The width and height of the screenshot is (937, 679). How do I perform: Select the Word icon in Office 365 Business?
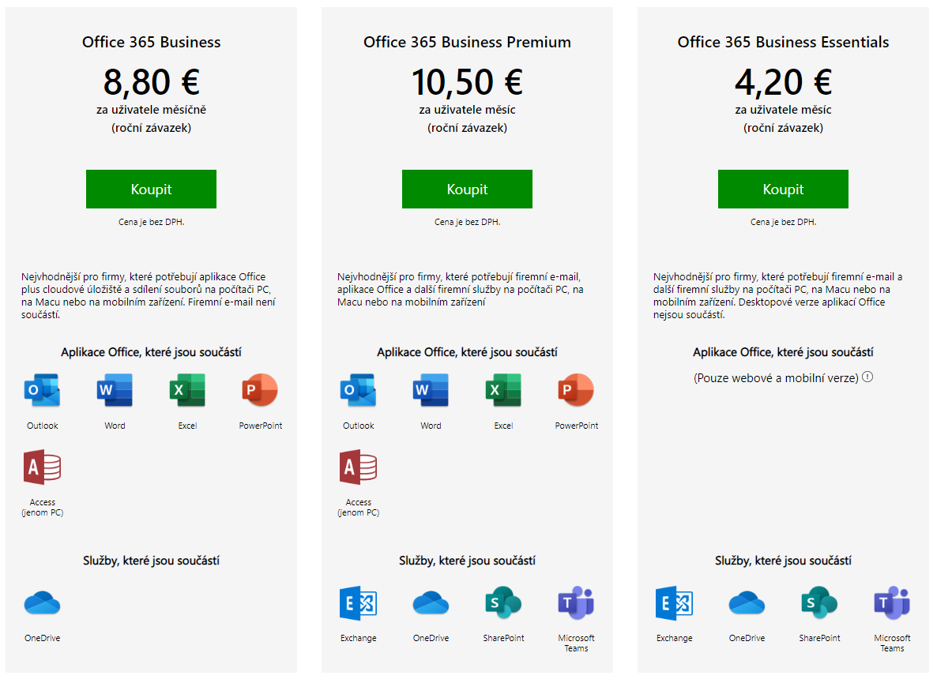[x=115, y=389]
